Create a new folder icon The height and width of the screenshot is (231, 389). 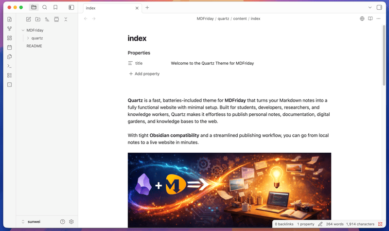click(x=38, y=19)
